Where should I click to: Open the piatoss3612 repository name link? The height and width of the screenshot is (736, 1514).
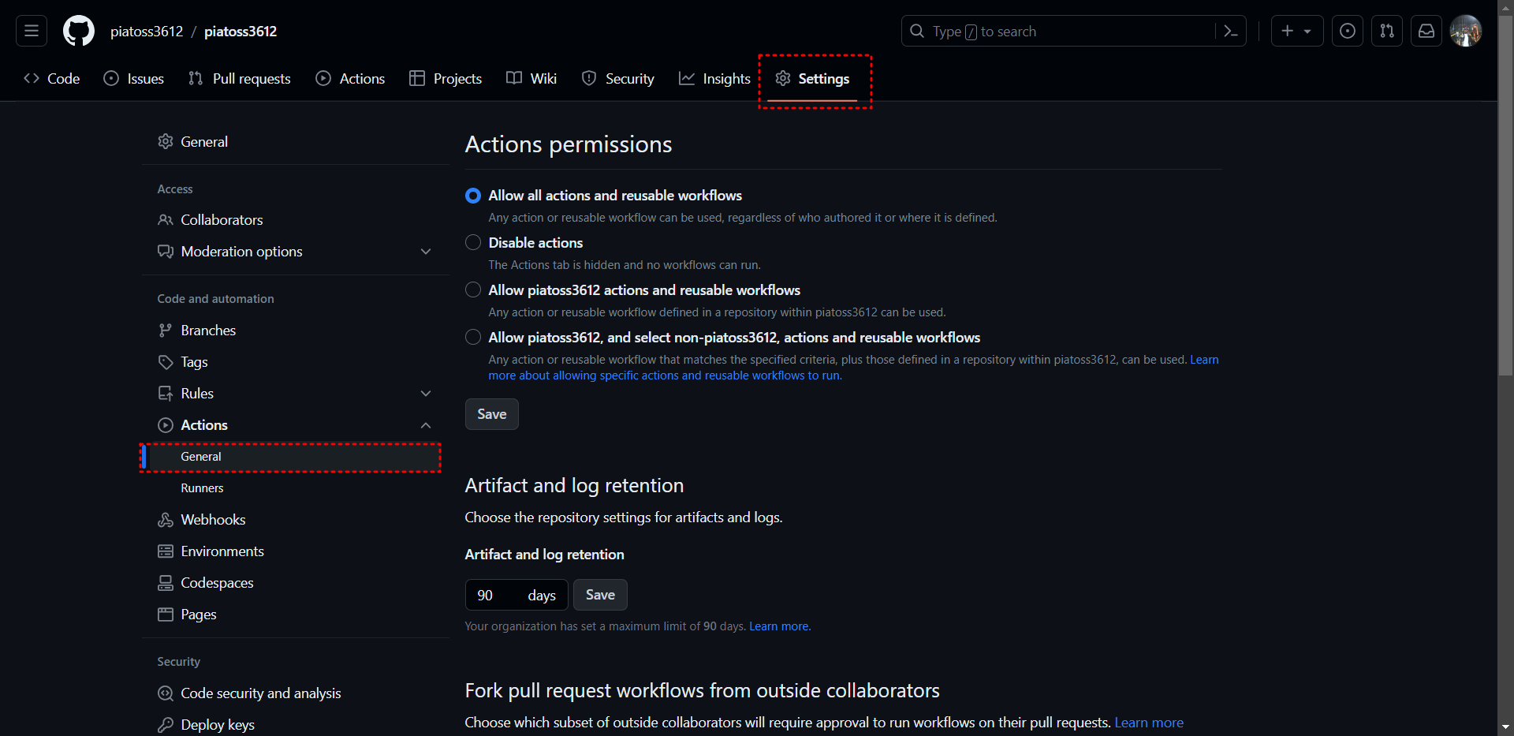pyautogui.click(x=241, y=32)
